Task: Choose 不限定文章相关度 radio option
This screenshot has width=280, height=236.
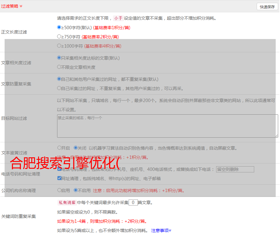Action: tap(59, 67)
